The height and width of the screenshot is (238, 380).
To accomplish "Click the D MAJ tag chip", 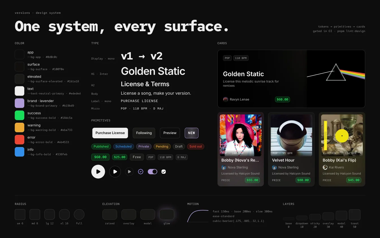I will click(x=182, y=157).
